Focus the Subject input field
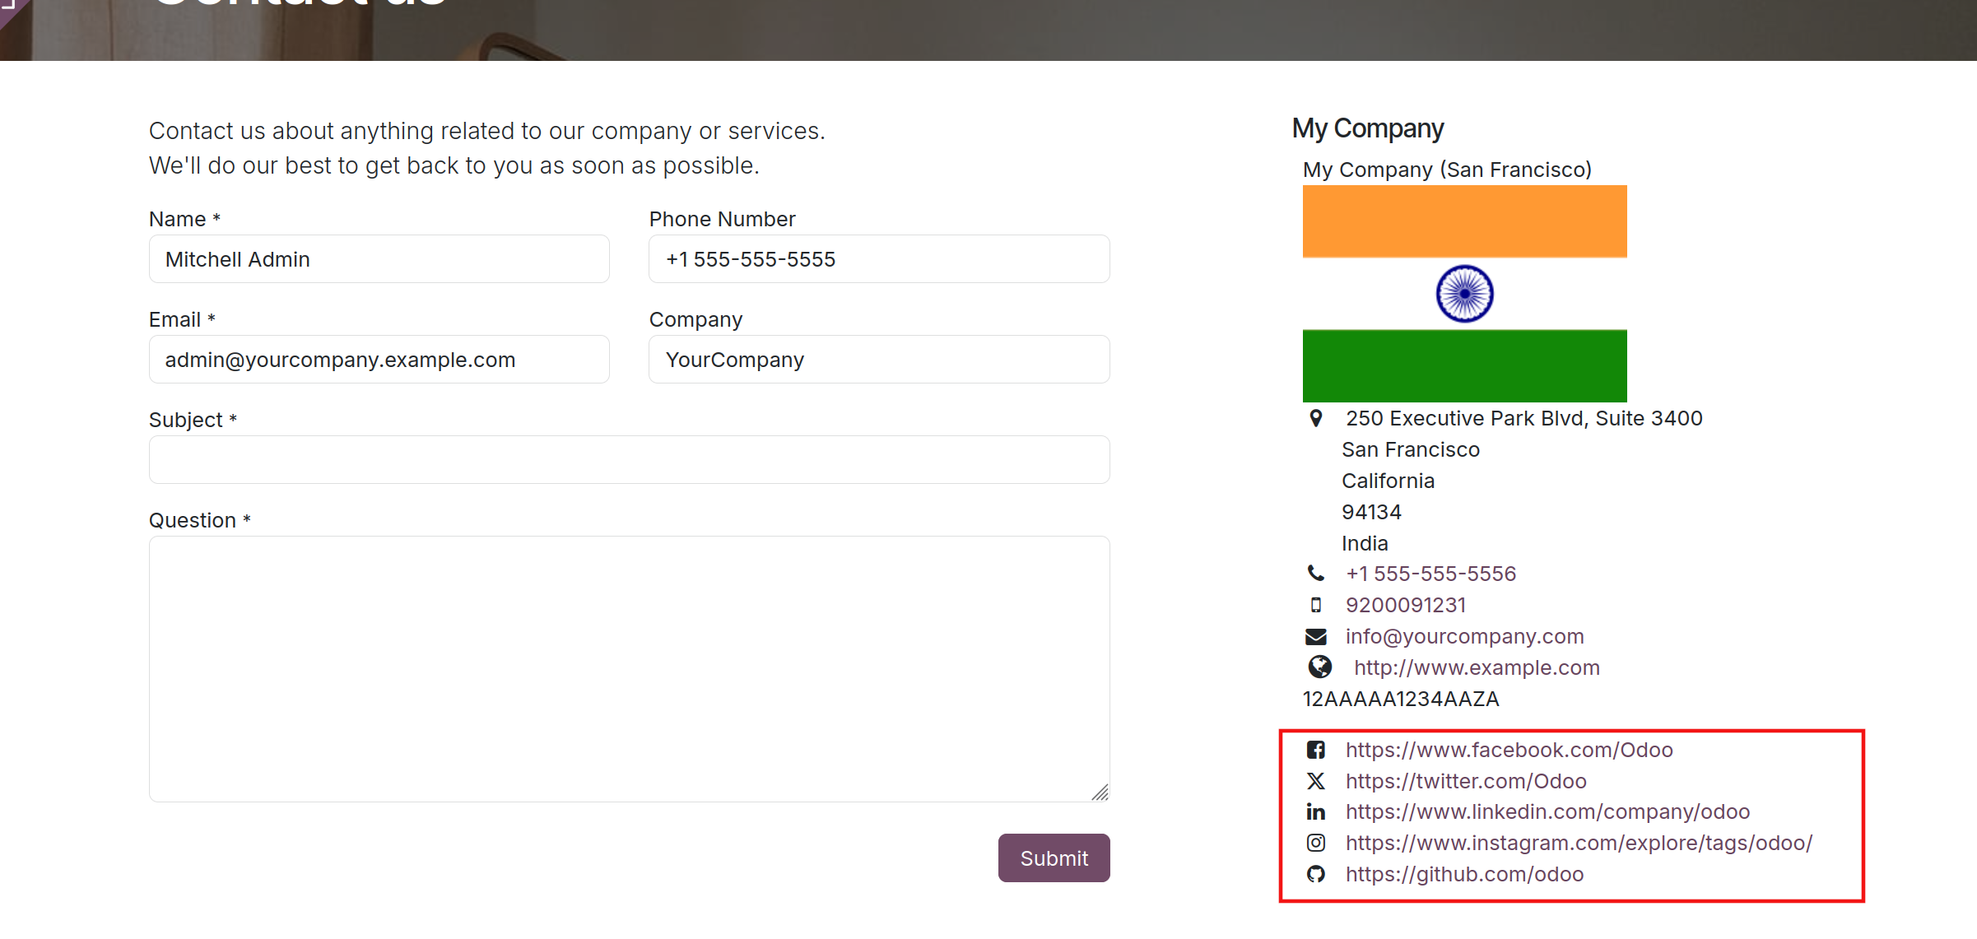Image resolution: width=1977 pixels, height=939 pixels. (629, 459)
